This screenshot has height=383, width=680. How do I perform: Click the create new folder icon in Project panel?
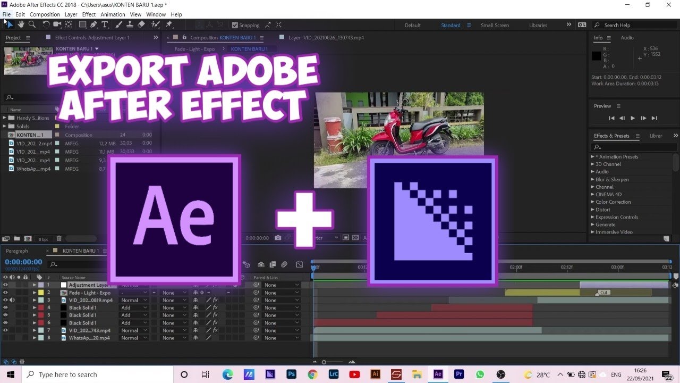click(x=17, y=239)
